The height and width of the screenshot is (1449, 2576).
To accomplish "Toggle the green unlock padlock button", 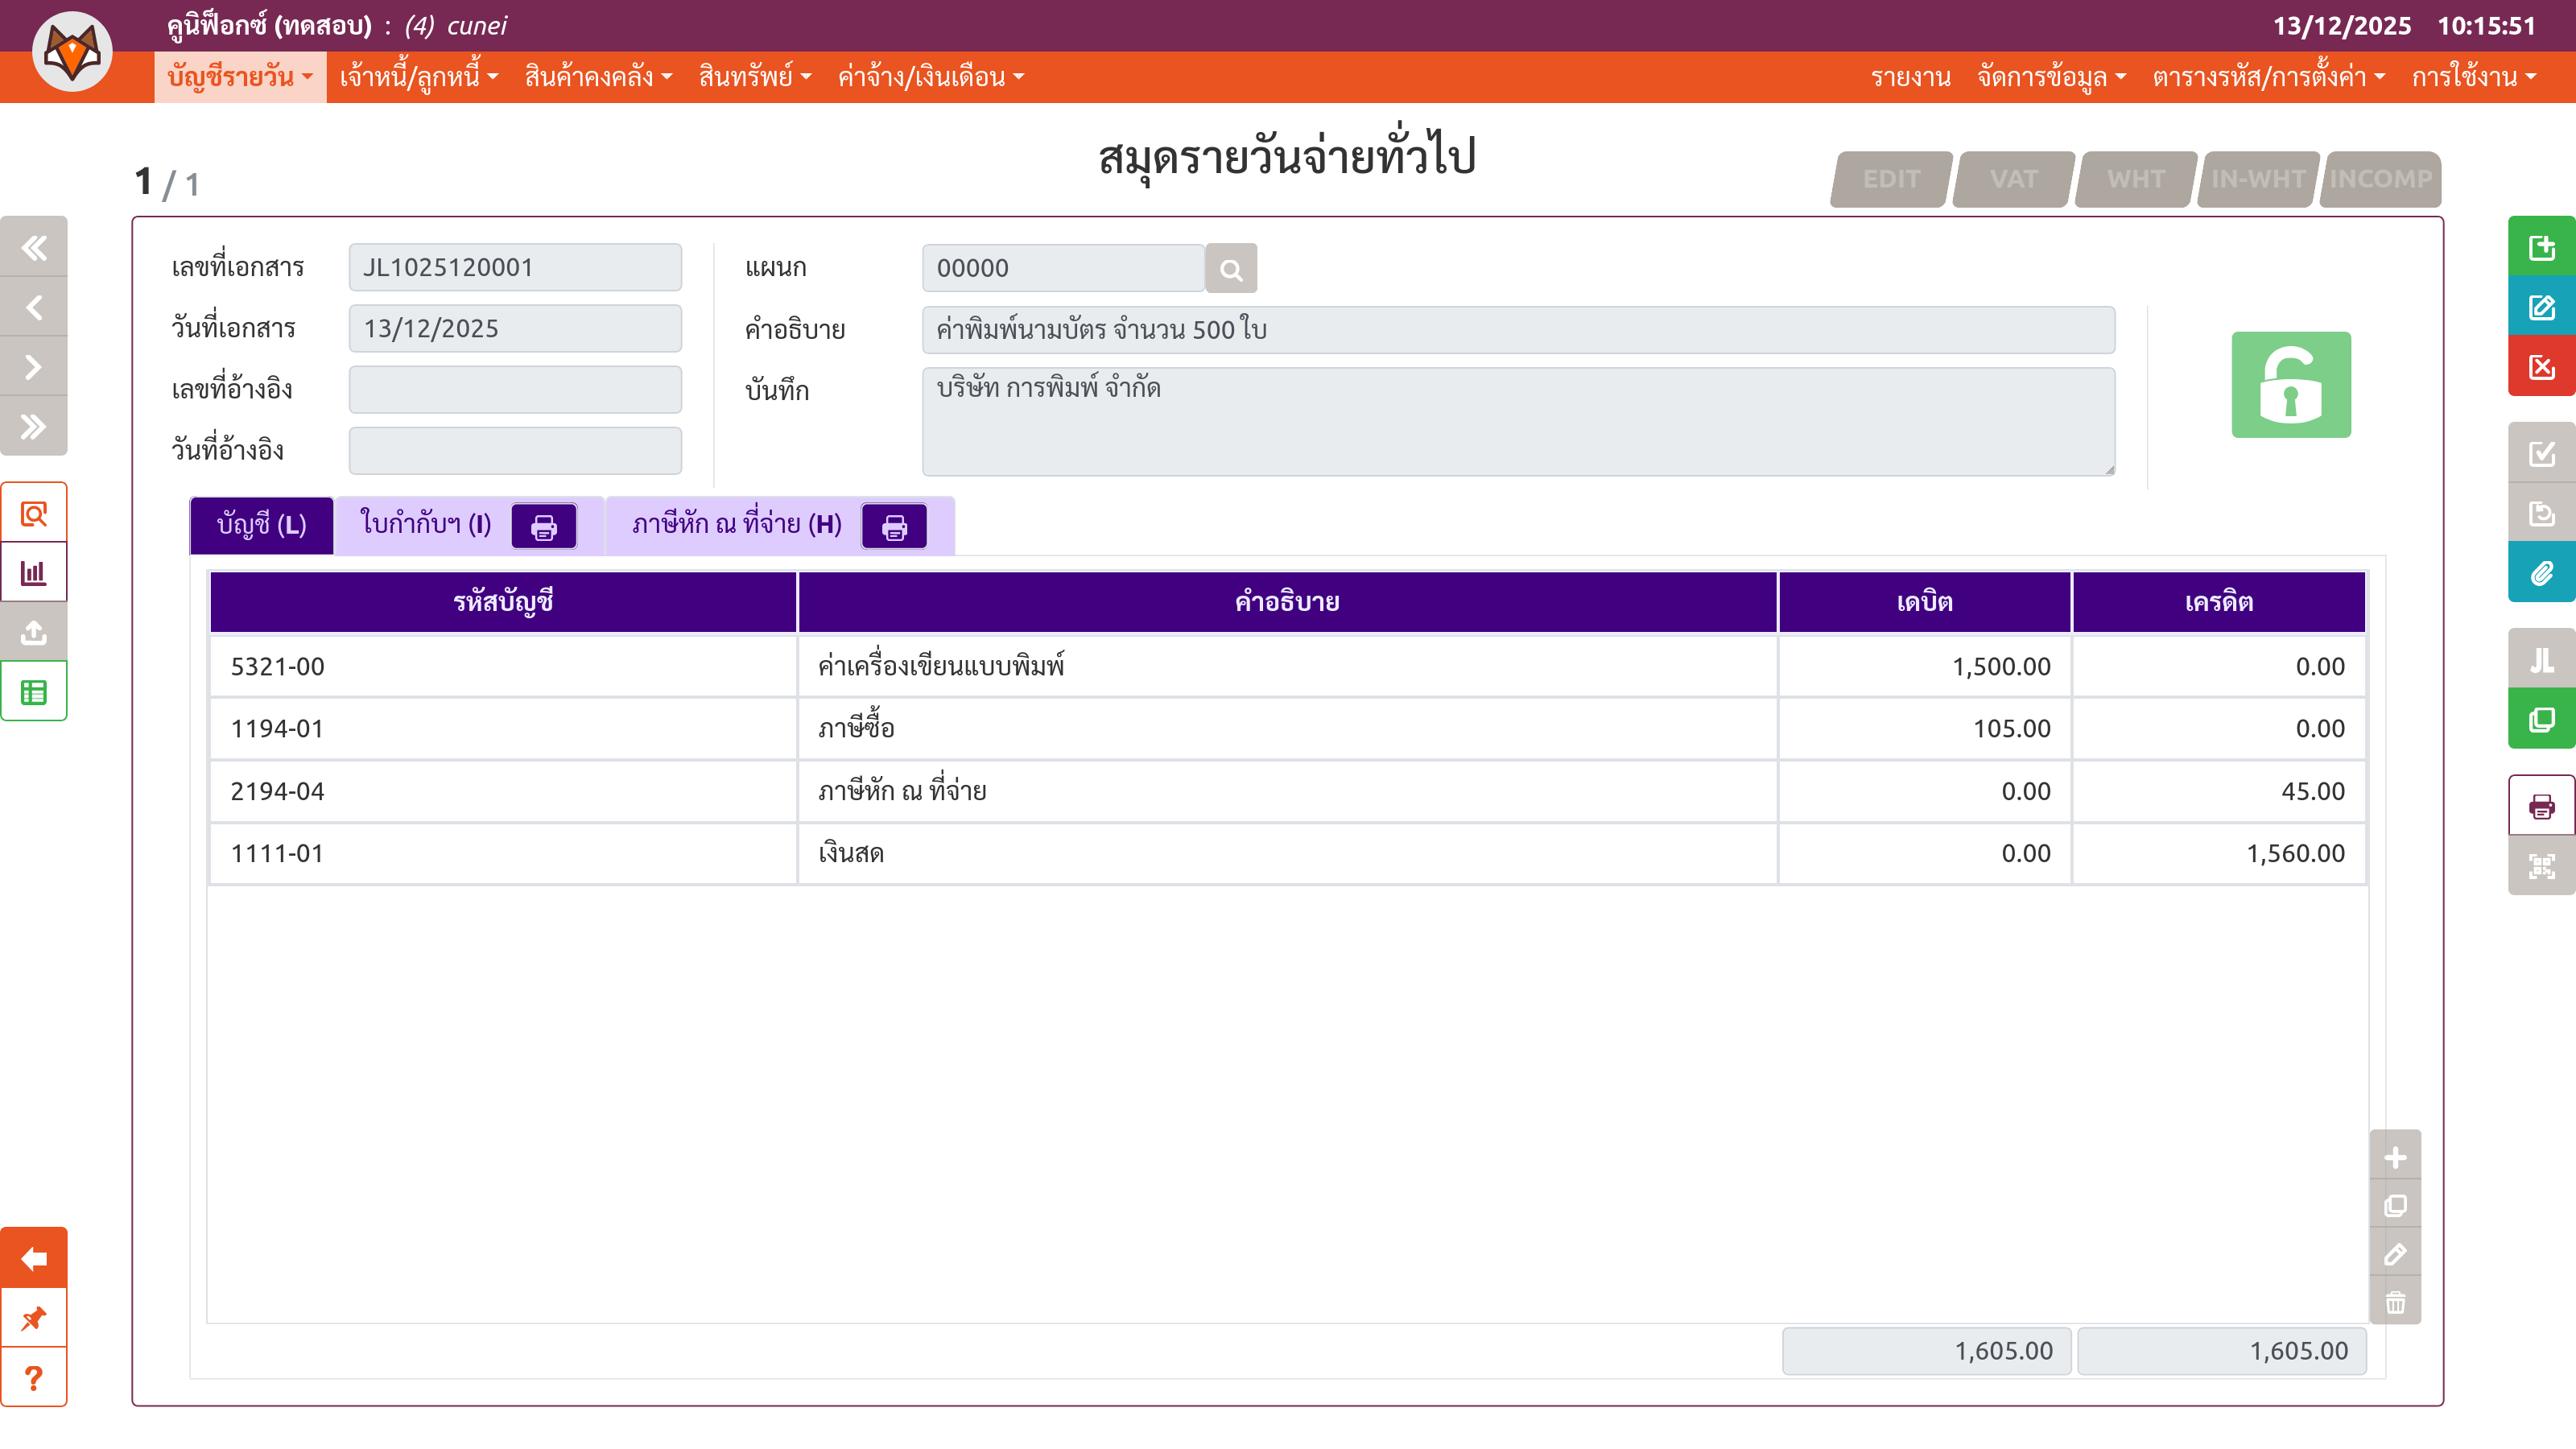I will pos(2290,385).
